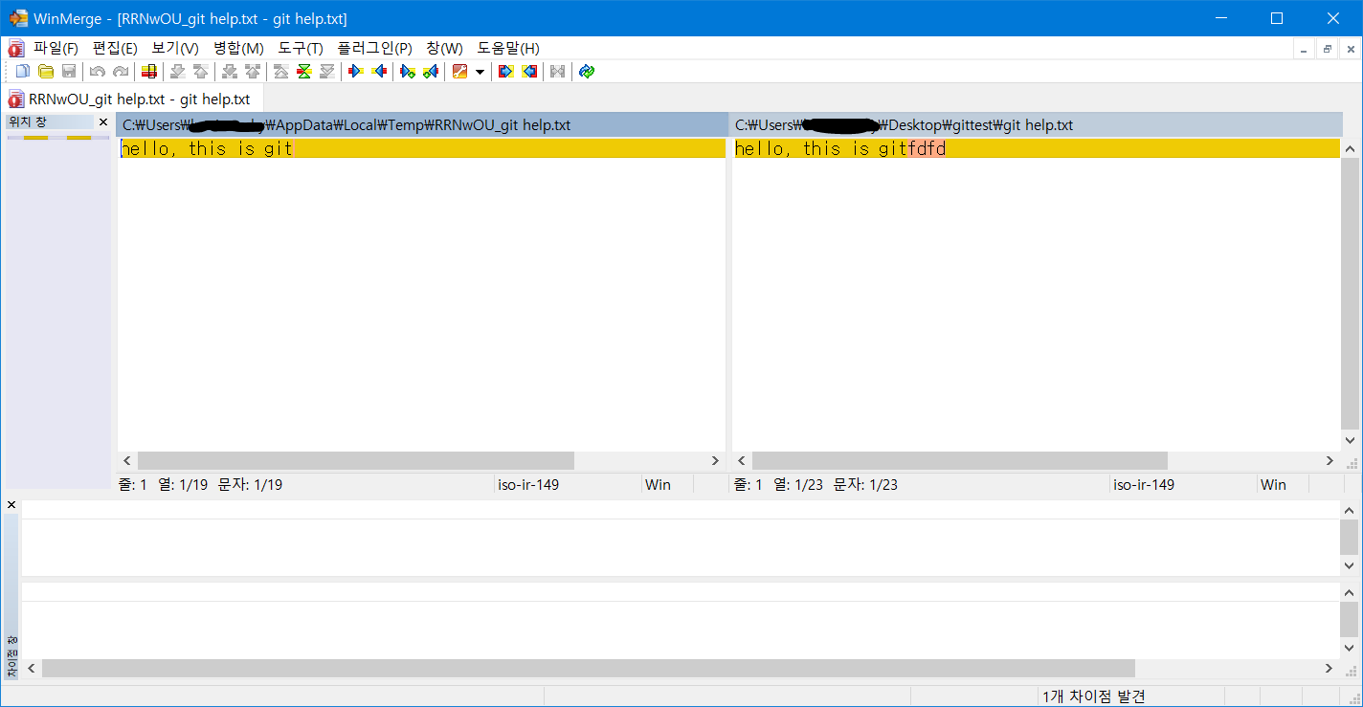Click the Open folder toolbar icon
This screenshot has width=1363, height=707.
pos(46,72)
